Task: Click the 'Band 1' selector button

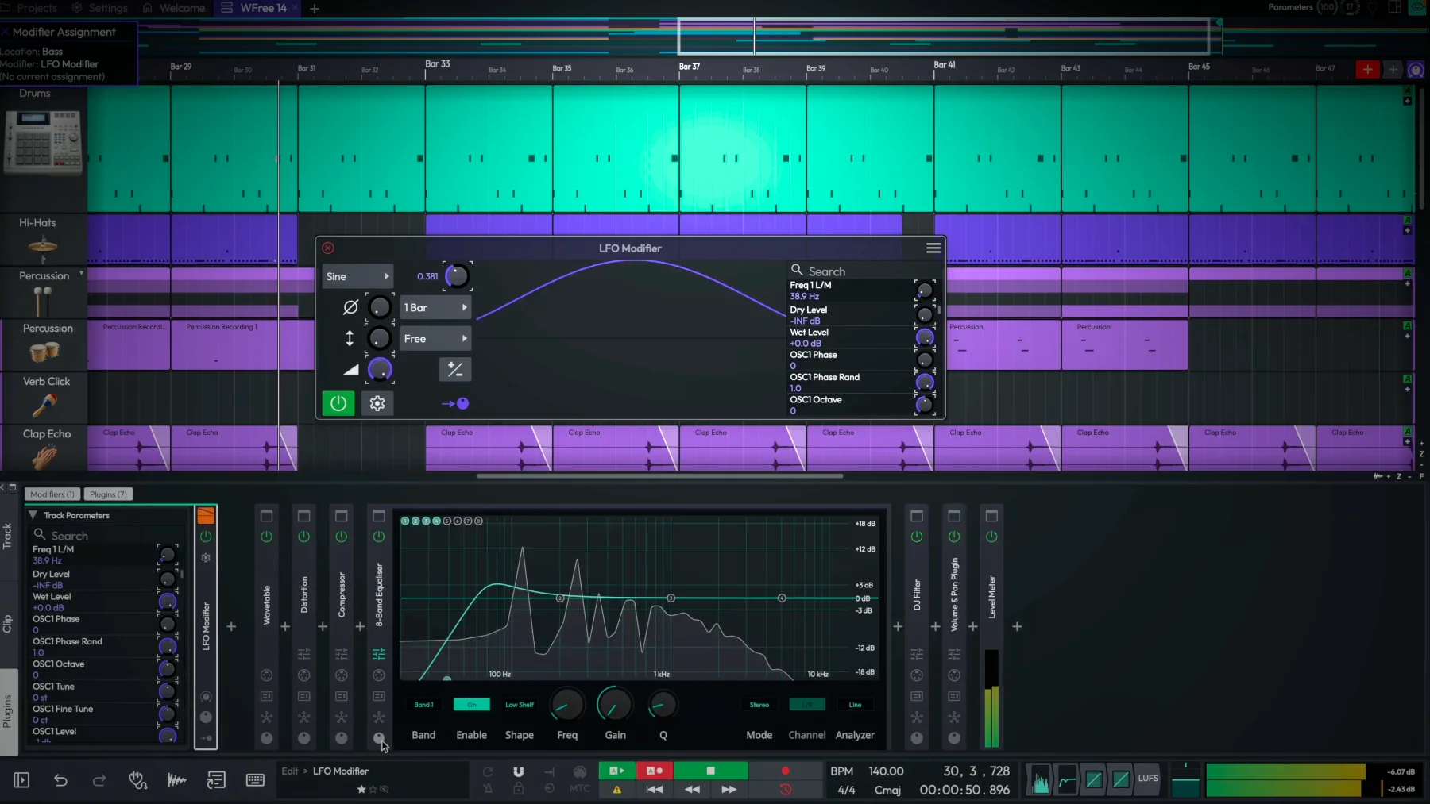Action: 423,705
